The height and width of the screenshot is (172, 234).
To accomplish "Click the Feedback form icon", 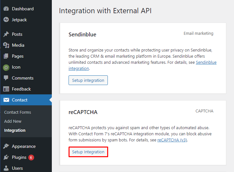I will (6, 89).
